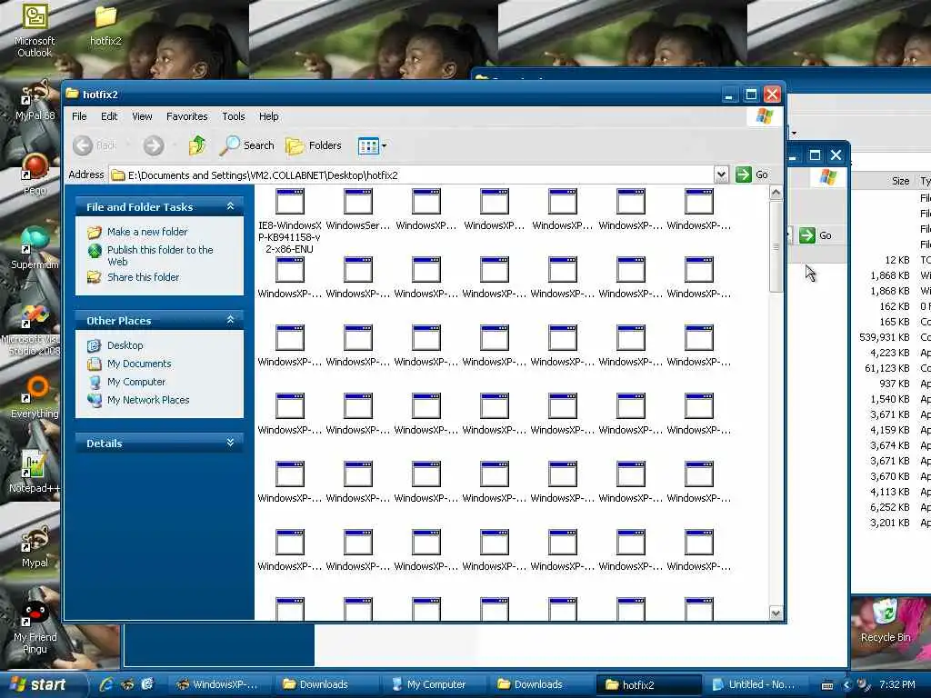Go to My Network Places
Viewport: 931px width, 698px height.
pyautogui.click(x=148, y=400)
